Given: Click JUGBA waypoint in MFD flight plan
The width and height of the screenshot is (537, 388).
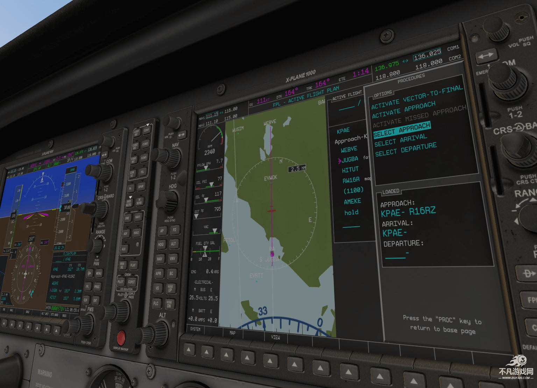Looking at the screenshot, I should 350,159.
